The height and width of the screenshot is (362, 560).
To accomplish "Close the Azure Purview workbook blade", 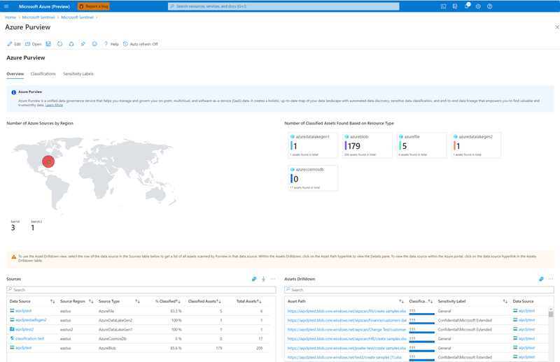I will 556,27.
